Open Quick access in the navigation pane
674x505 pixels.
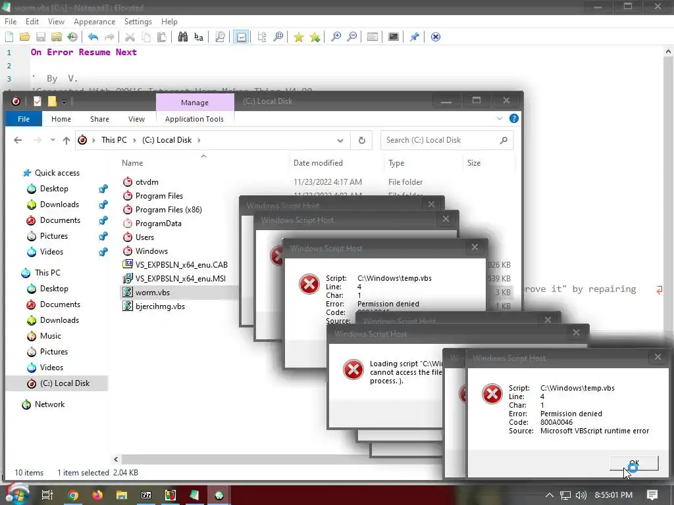pyautogui.click(x=57, y=173)
